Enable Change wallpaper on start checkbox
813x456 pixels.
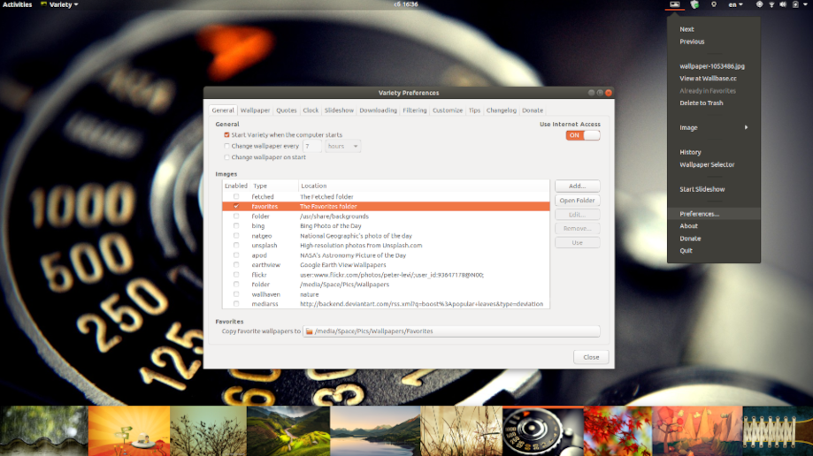[x=227, y=157]
